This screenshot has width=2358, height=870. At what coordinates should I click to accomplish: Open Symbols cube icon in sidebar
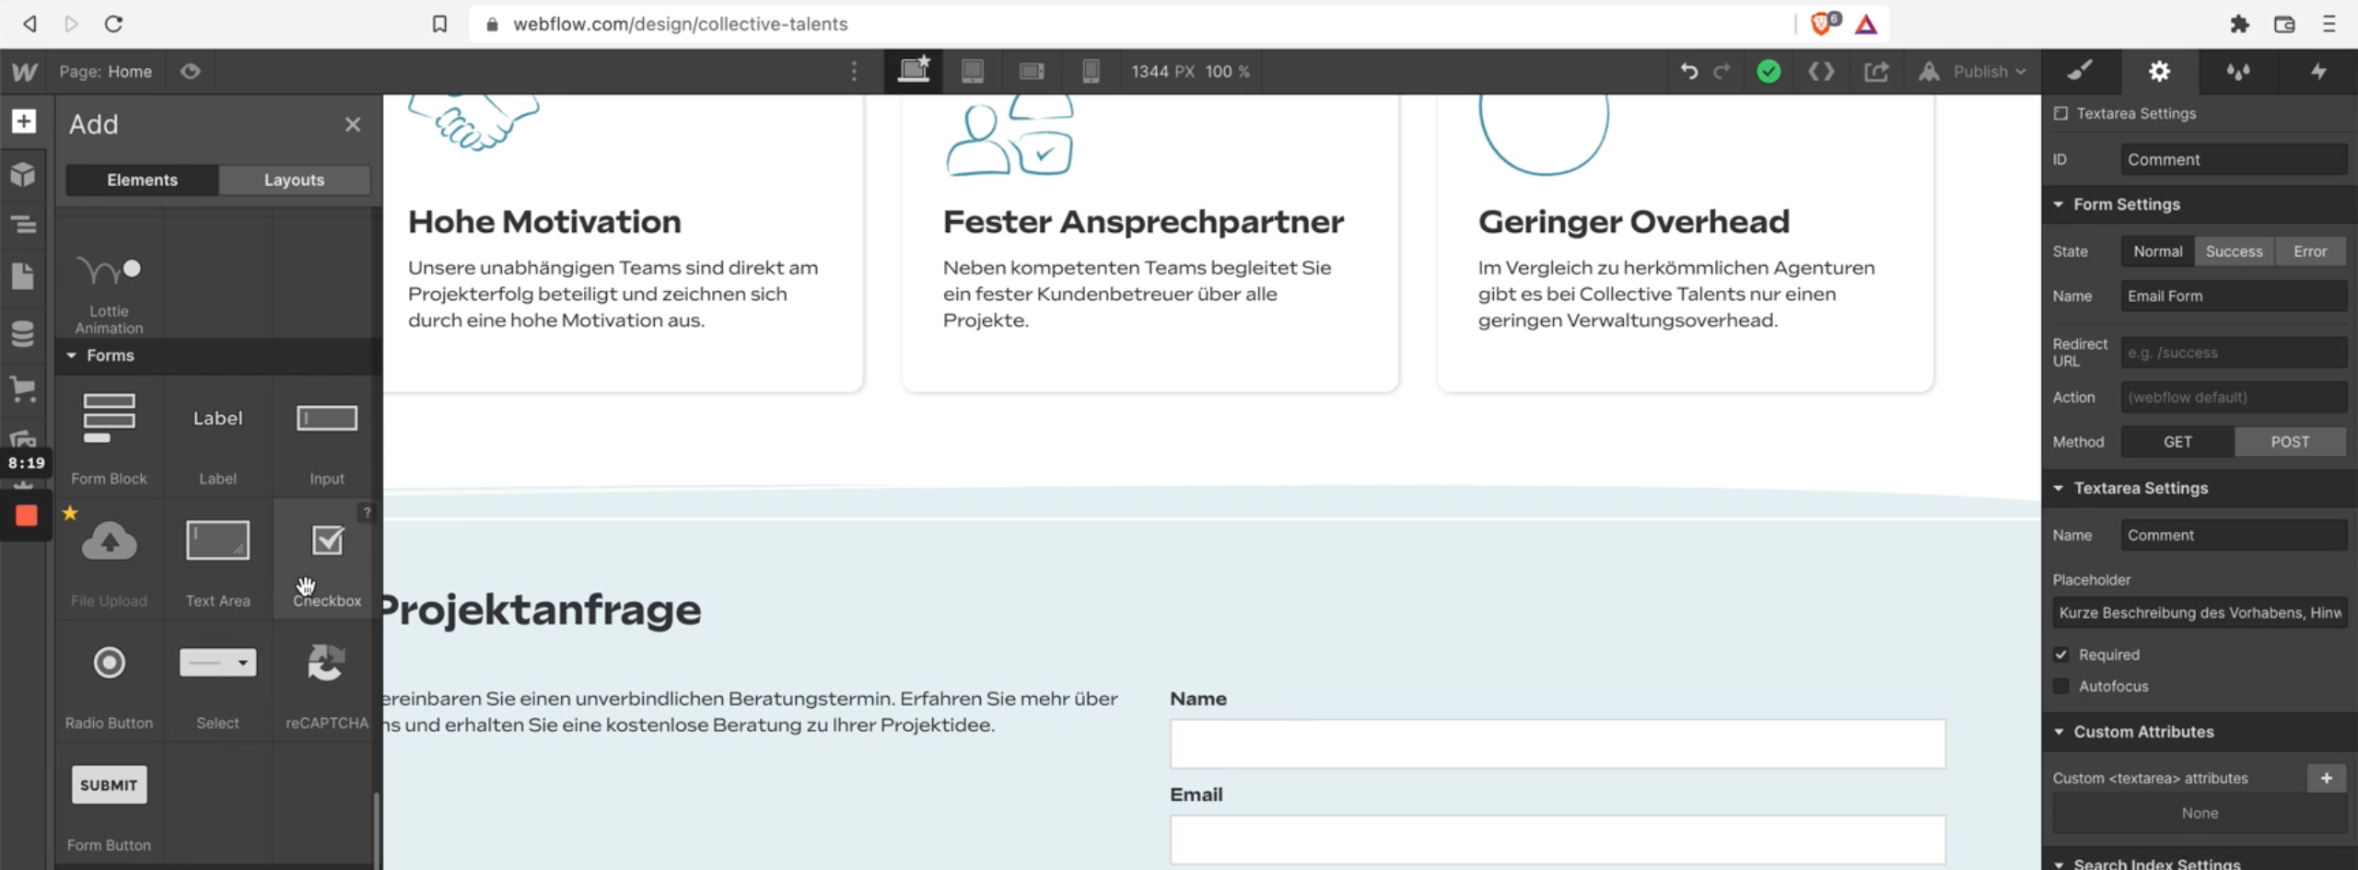(23, 174)
